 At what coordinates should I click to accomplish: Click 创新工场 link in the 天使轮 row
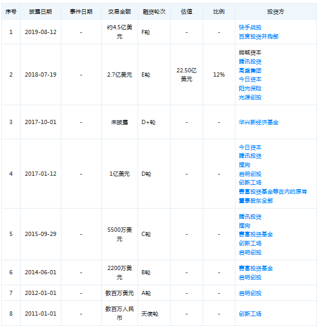(250, 314)
